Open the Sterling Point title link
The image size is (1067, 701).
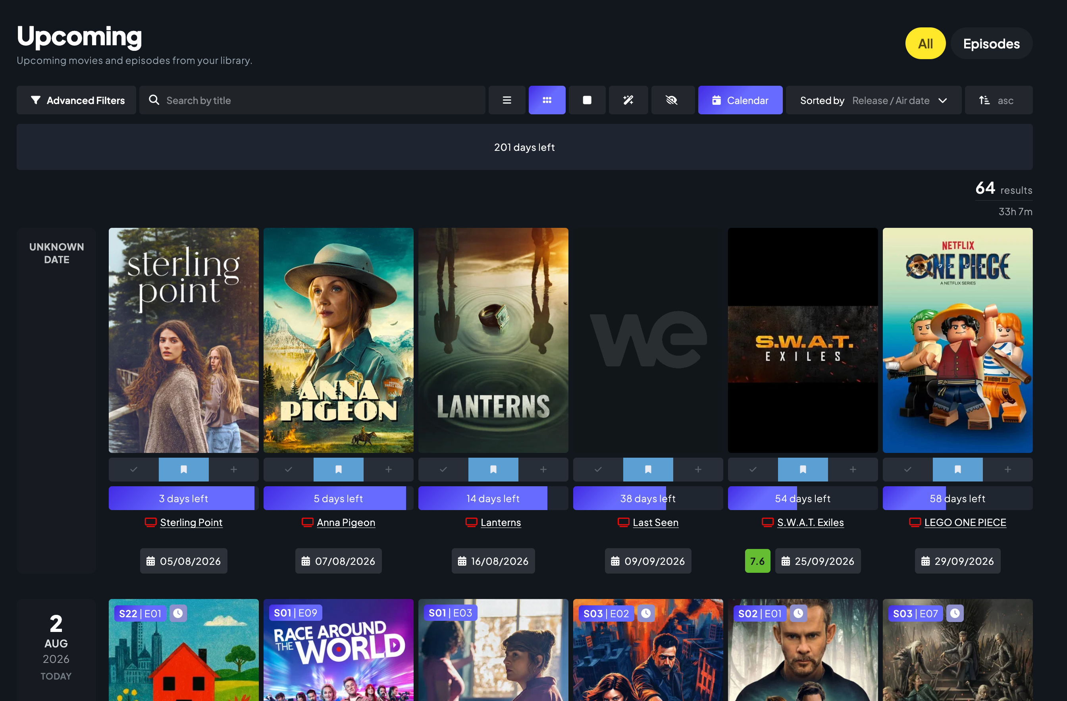(x=191, y=522)
